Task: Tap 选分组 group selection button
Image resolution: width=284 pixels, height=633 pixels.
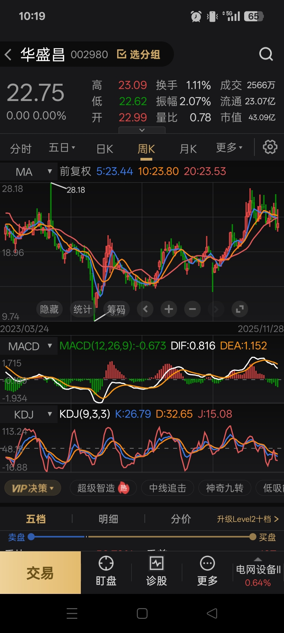Action: 139,54
